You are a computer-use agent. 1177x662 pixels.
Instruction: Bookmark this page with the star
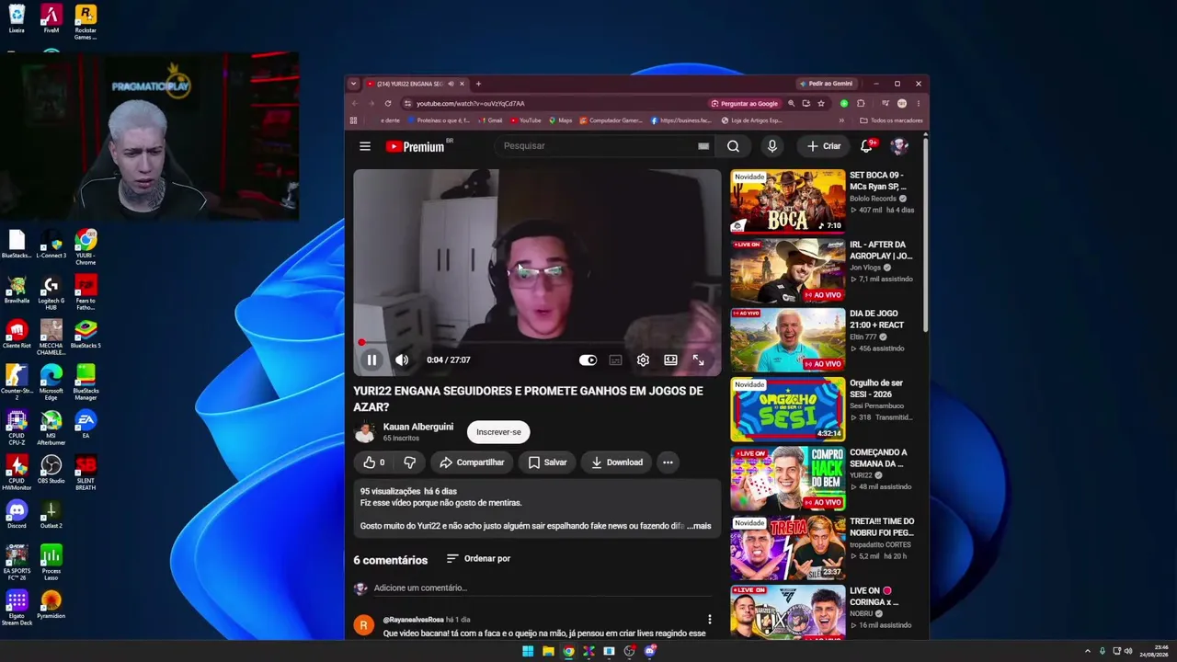pyautogui.click(x=821, y=104)
